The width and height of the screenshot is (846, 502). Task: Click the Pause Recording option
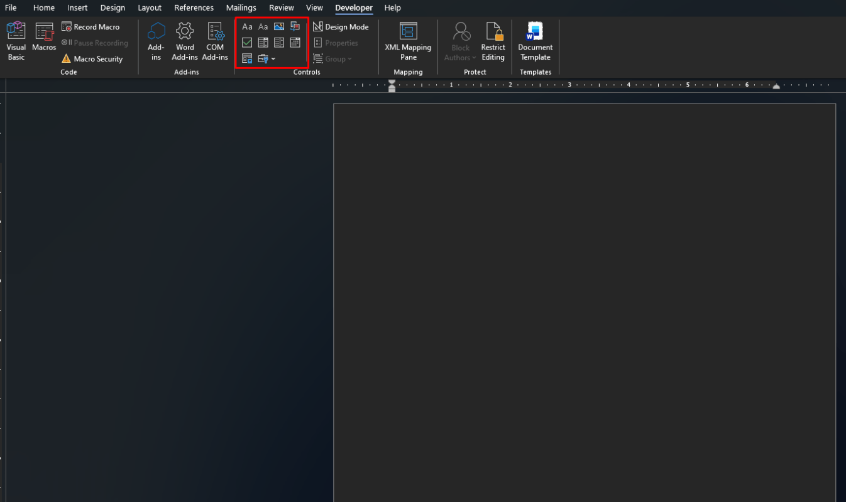(94, 43)
